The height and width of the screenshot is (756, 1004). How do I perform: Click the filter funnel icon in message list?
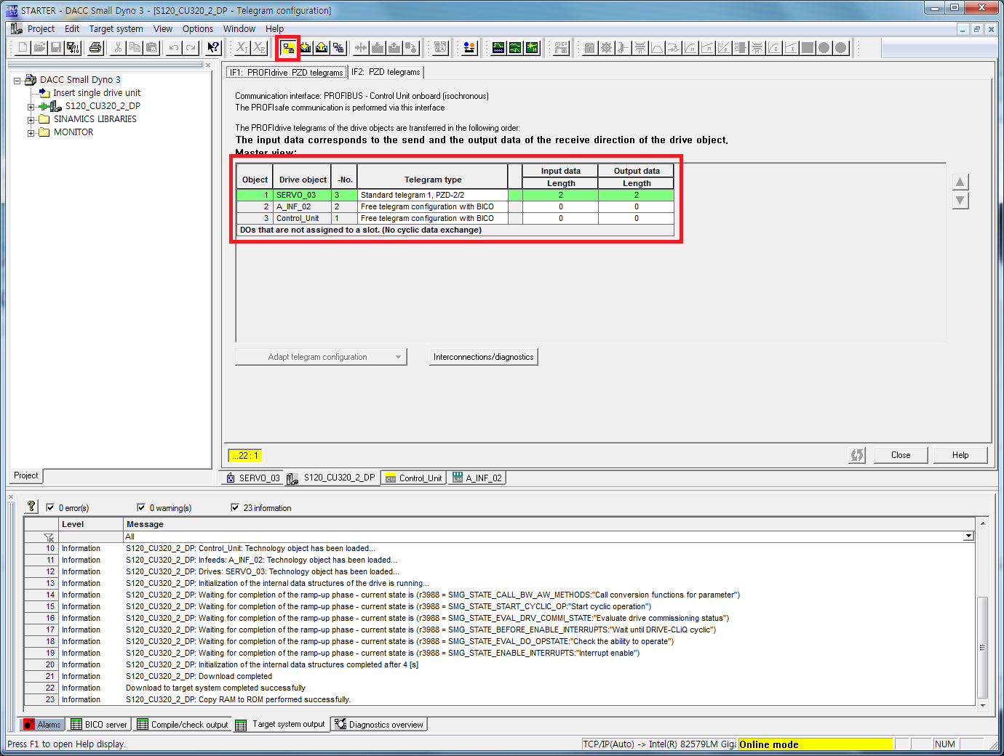(x=49, y=537)
